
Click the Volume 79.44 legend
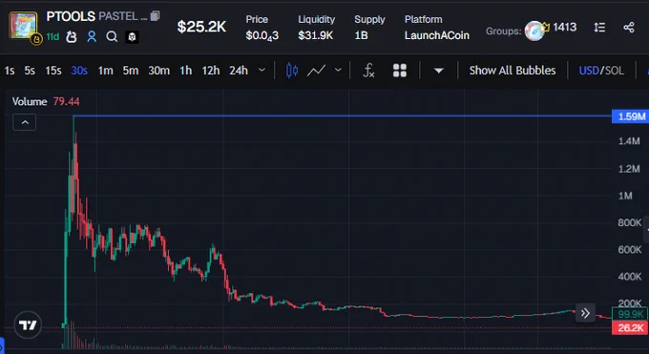[46, 101]
